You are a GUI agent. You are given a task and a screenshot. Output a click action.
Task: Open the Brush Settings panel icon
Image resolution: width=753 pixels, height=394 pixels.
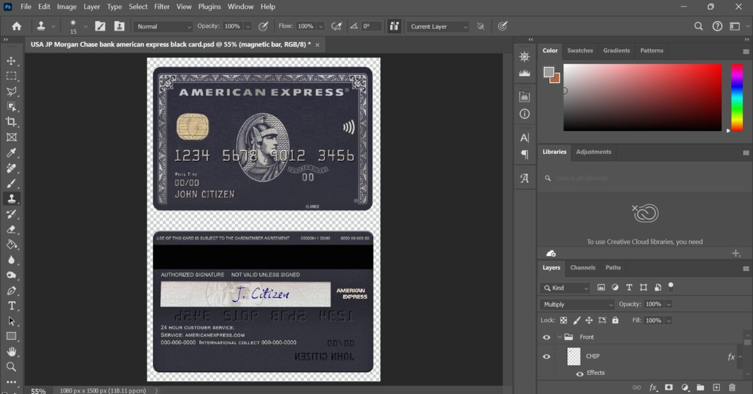[100, 26]
